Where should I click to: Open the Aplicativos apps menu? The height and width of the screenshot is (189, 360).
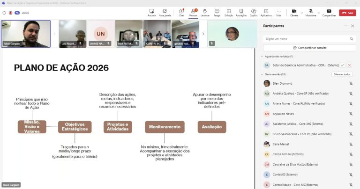click(266, 12)
